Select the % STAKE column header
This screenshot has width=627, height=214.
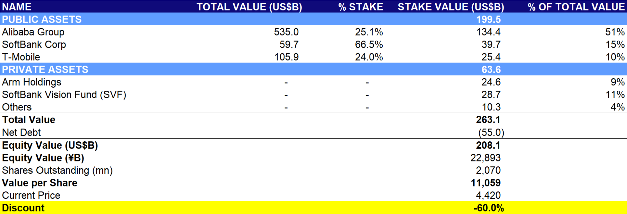point(361,7)
